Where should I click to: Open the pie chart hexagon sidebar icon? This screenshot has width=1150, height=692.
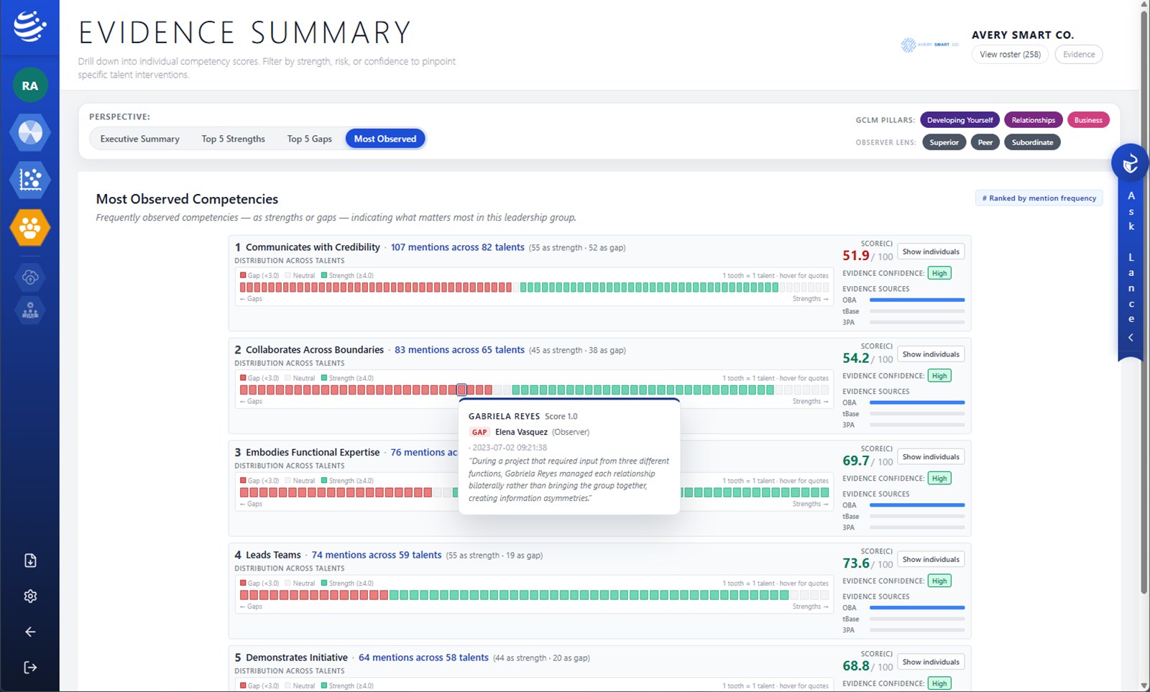pos(30,132)
